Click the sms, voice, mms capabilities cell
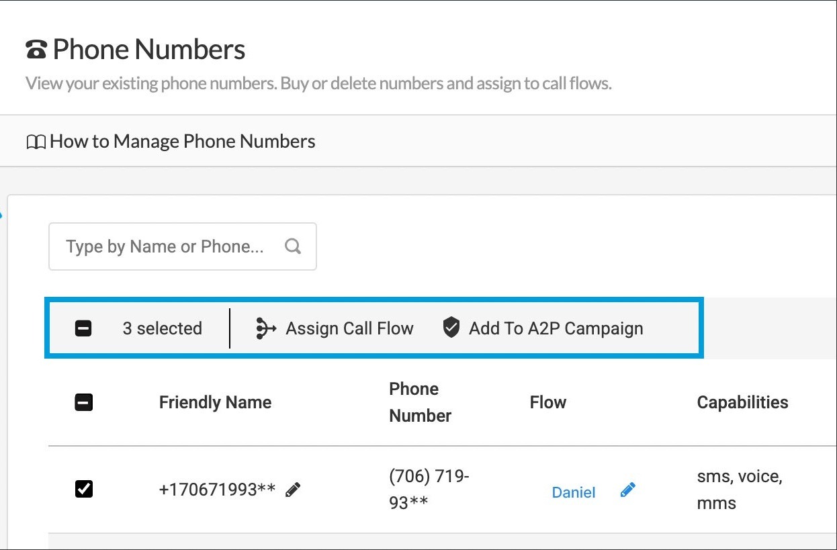The height and width of the screenshot is (550, 837). [739, 490]
